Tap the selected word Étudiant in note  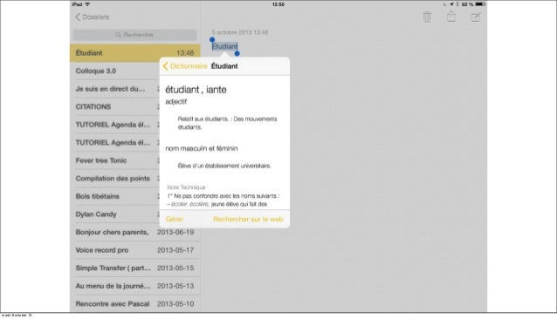click(x=225, y=46)
